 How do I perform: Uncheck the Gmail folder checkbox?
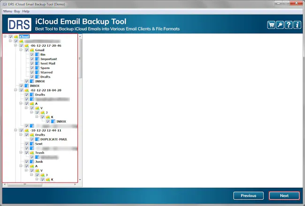pyautogui.click(x=27, y=50)
